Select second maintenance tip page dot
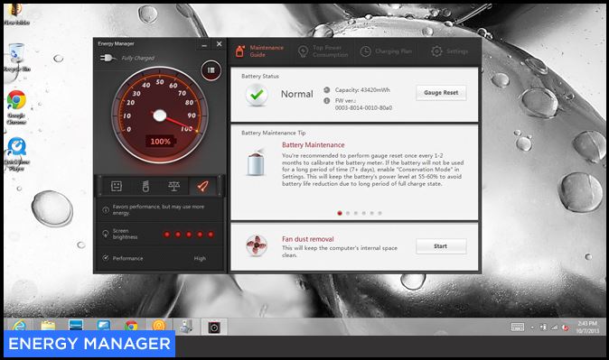The height and width of the screenshot is (360, 609). [x=348, y=213]
